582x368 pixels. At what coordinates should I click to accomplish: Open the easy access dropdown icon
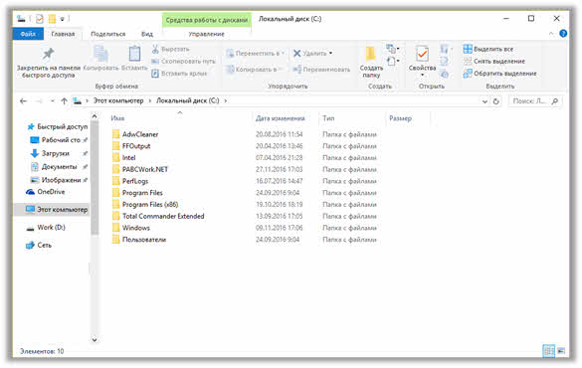[x=393, y=61]
